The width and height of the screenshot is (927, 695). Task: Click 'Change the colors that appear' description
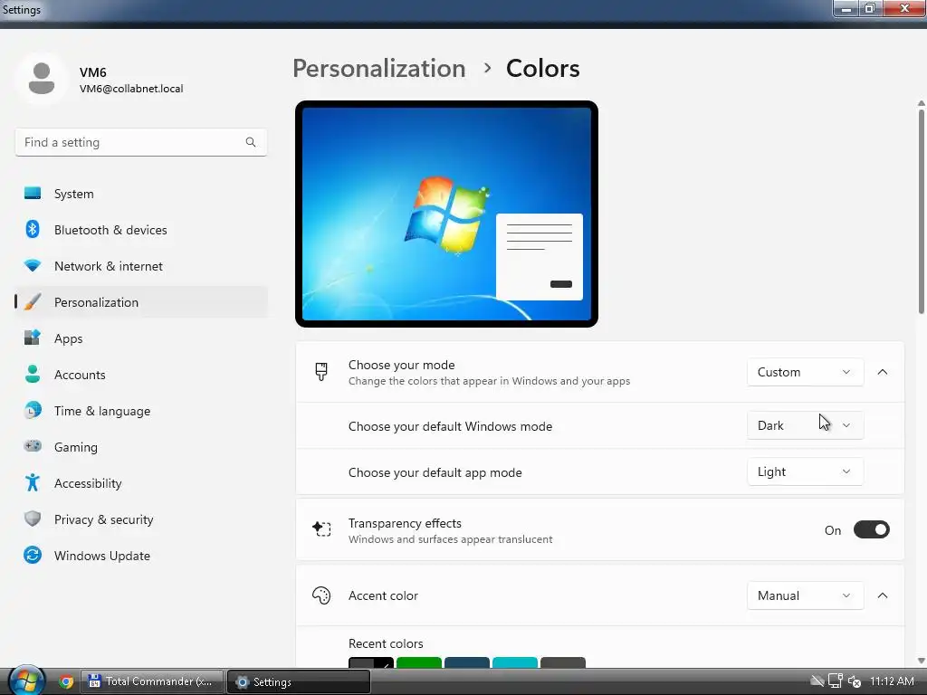(x=489, y=381)
